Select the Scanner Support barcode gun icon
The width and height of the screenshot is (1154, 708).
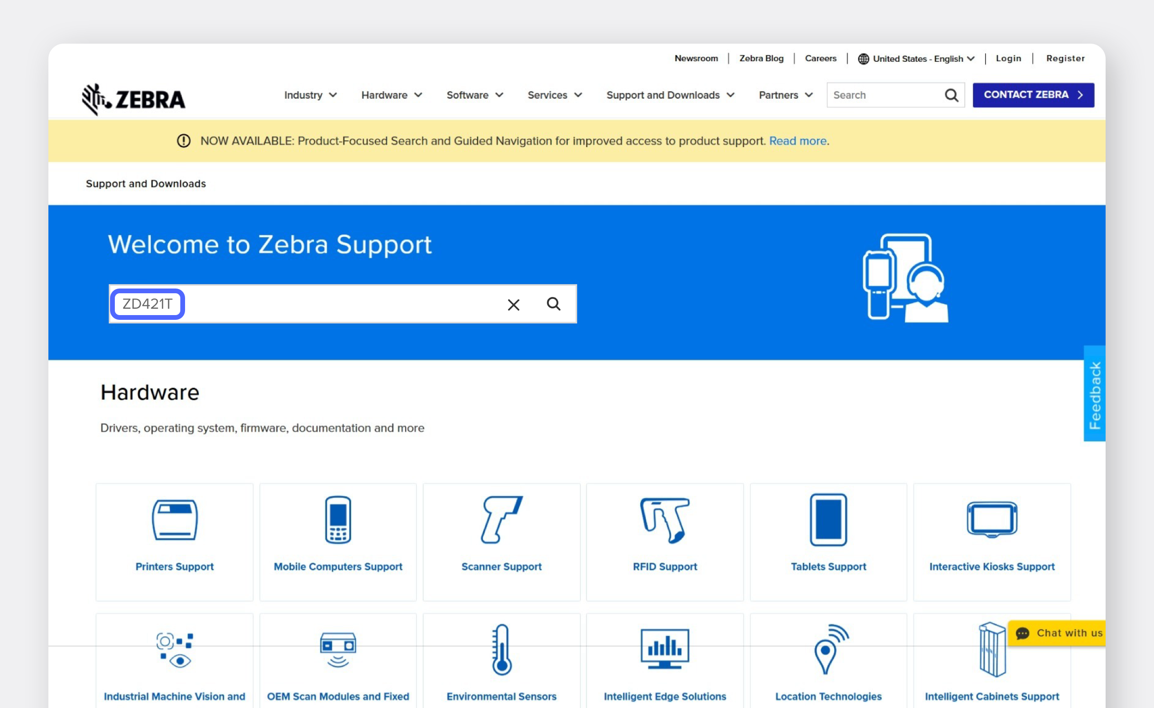(501, 520)
